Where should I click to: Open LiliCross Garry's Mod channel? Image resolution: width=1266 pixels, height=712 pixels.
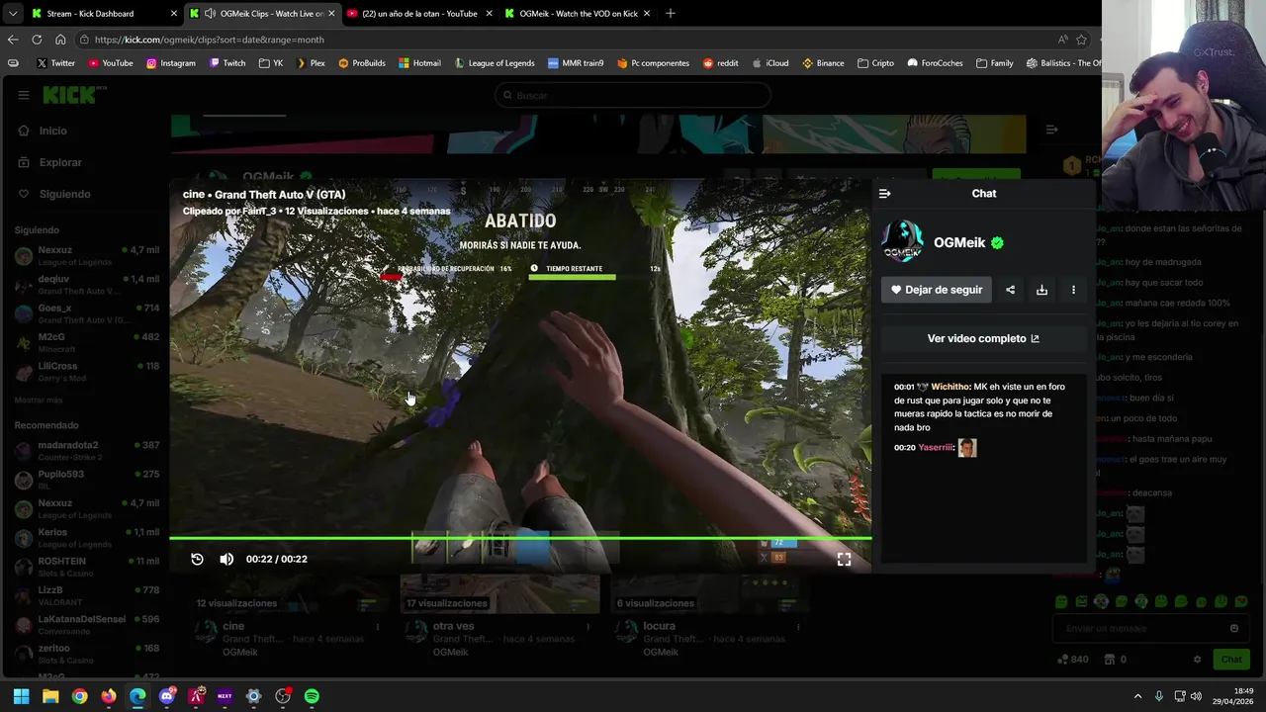87,371
